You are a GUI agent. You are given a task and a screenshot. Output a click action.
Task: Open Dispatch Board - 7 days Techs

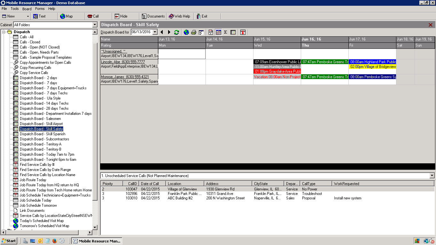[x=44, y=93]
